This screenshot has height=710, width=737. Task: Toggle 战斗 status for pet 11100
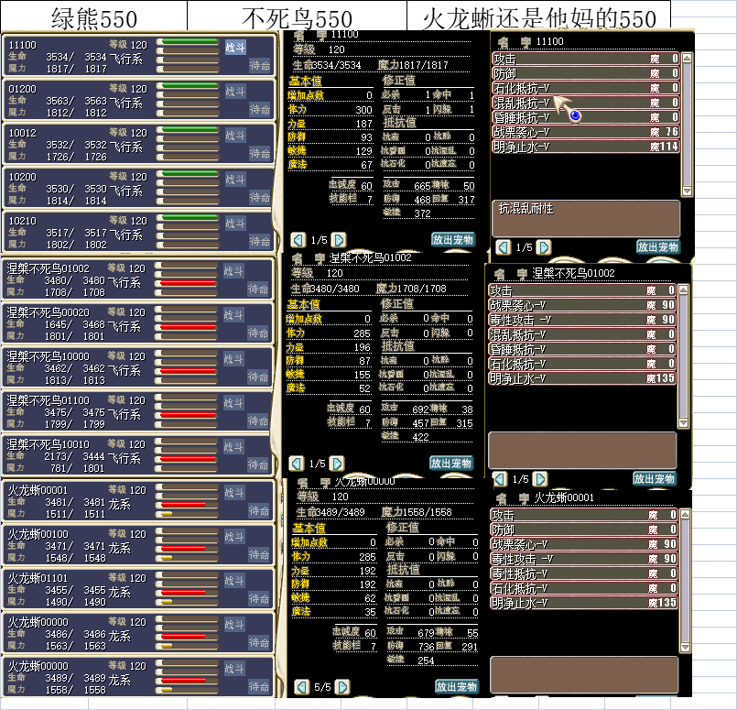click(234, 48)
